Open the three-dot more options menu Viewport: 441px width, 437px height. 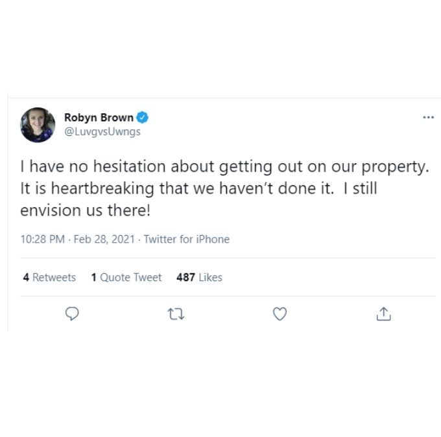pos(428,117)
